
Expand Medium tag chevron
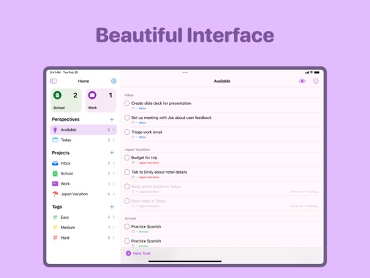pos(114,228)
